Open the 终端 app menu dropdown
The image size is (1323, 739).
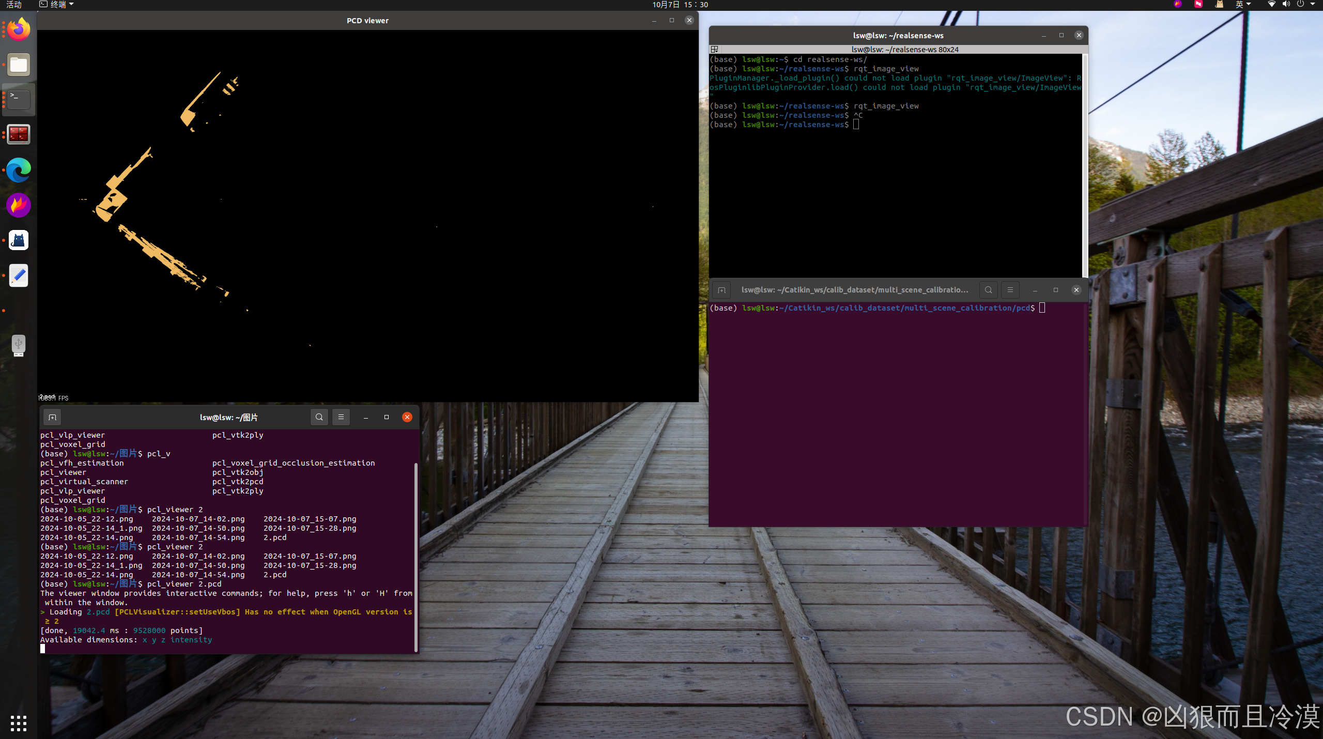[57, 5]
